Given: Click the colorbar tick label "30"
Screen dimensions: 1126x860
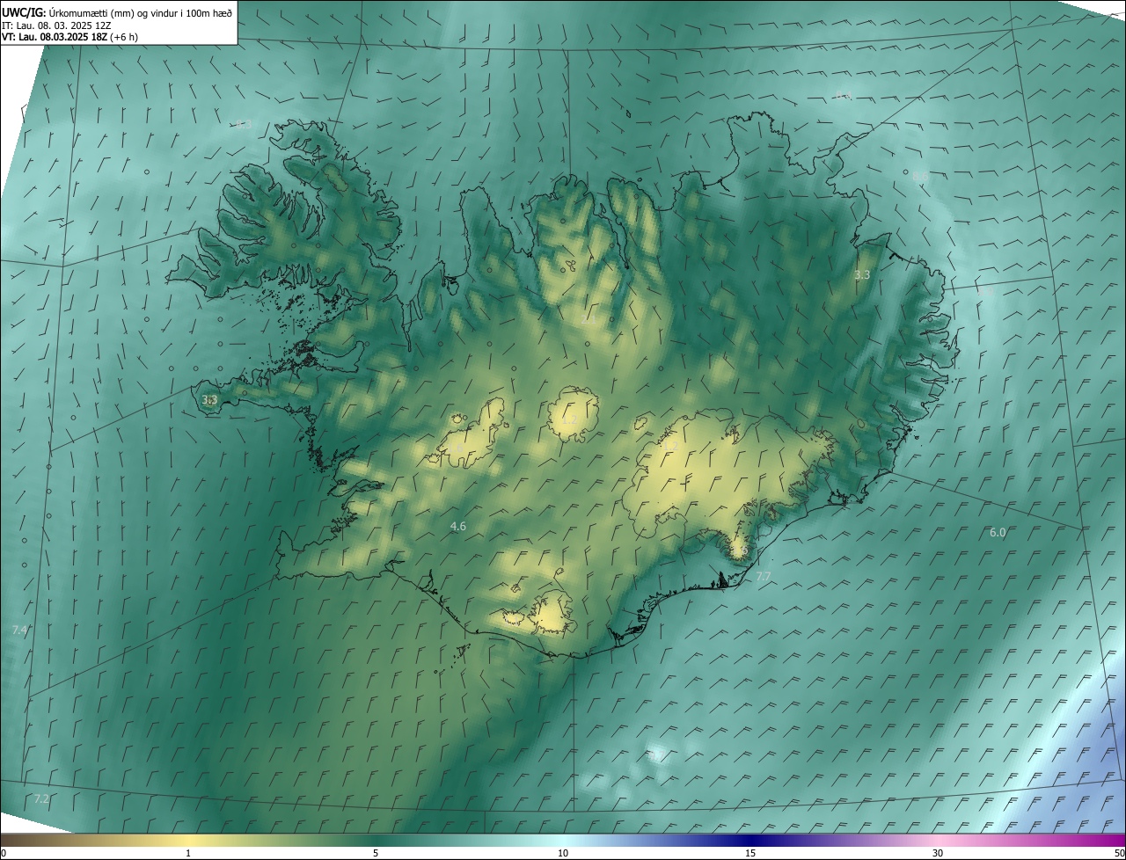Looking at the screenshot, I should pyautogui.click(x=938, y=854).
